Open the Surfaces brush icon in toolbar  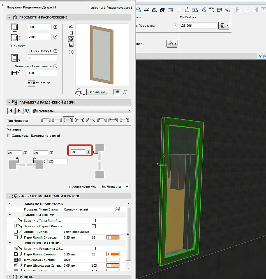pyautogui.click(x=187, y=10)
